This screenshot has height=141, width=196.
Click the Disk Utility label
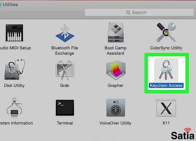coord(14,86)
